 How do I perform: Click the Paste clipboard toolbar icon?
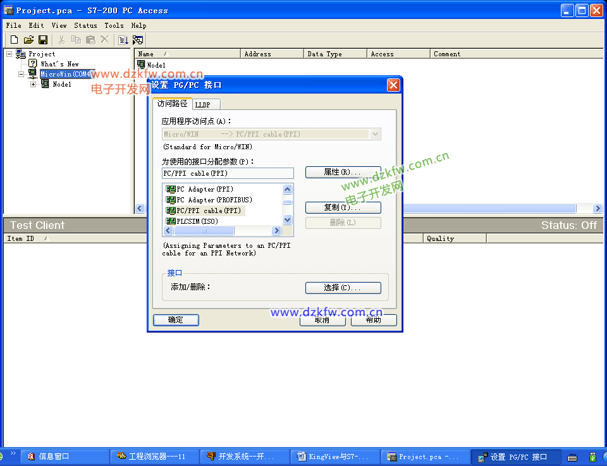(90, 40)
